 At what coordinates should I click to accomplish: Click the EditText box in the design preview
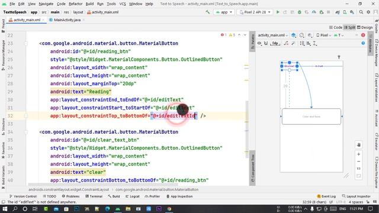311,117
